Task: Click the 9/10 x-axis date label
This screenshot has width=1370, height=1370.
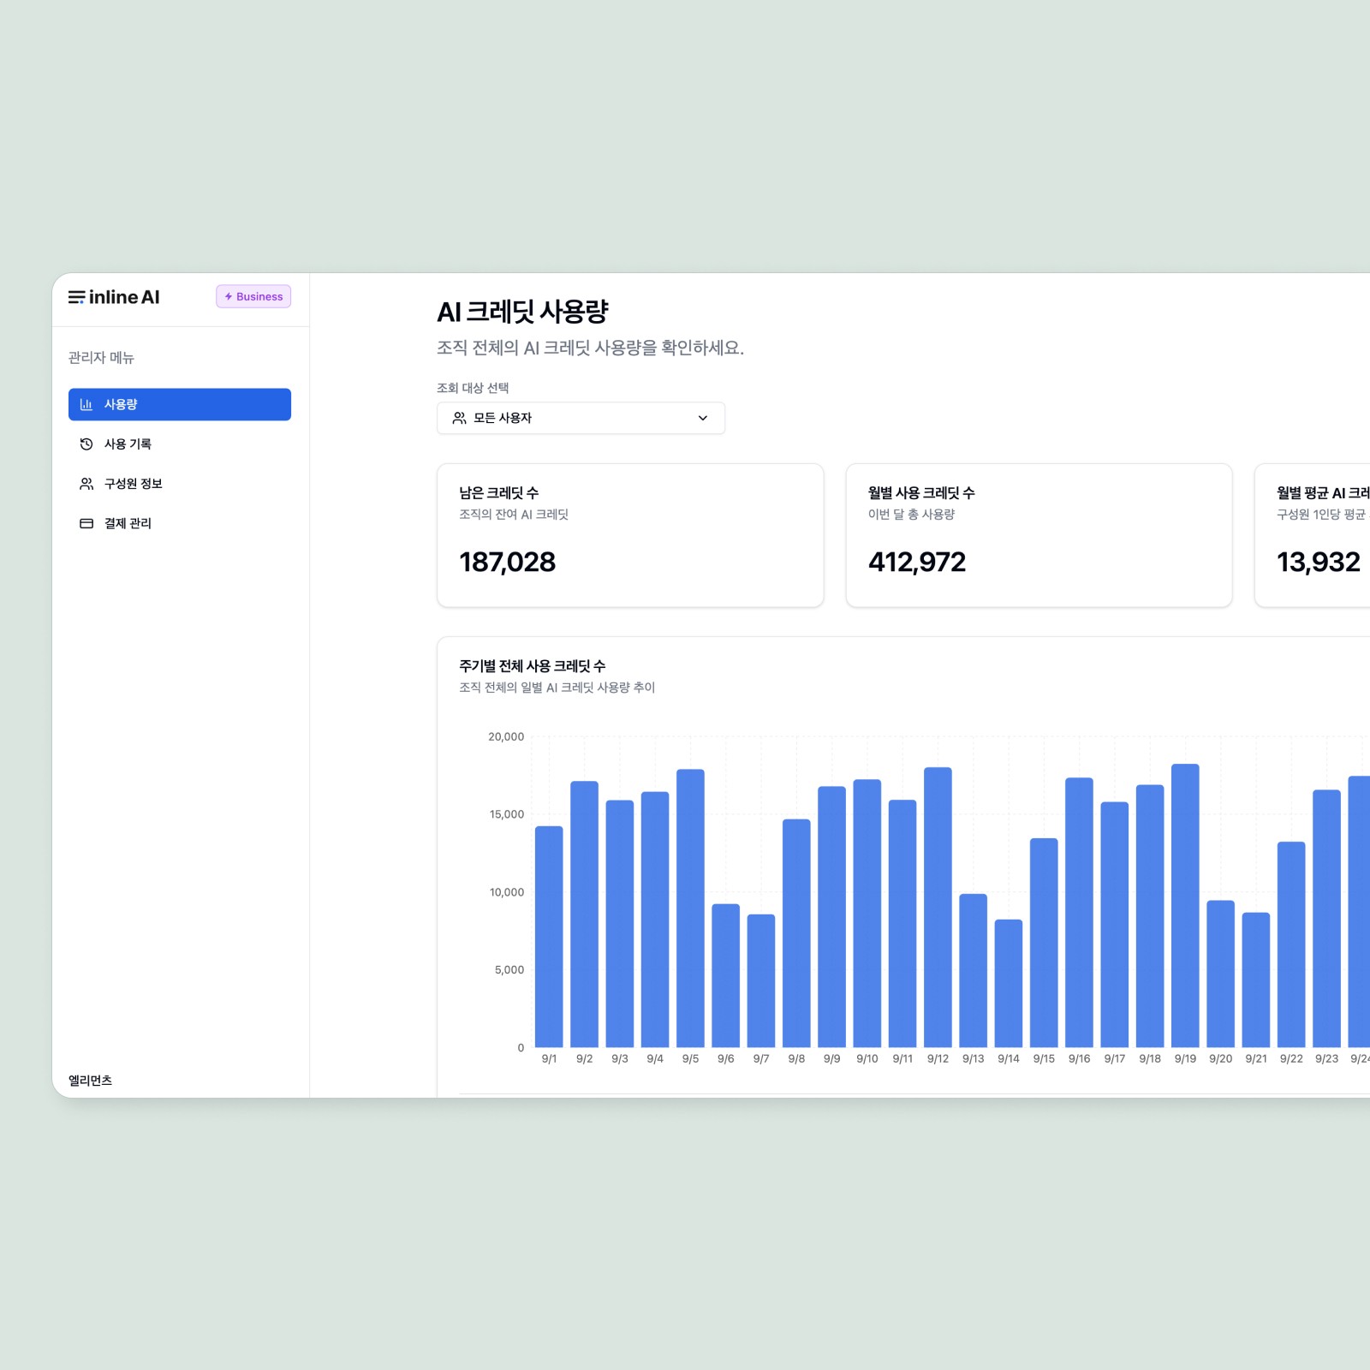Action: point(867,1059)
